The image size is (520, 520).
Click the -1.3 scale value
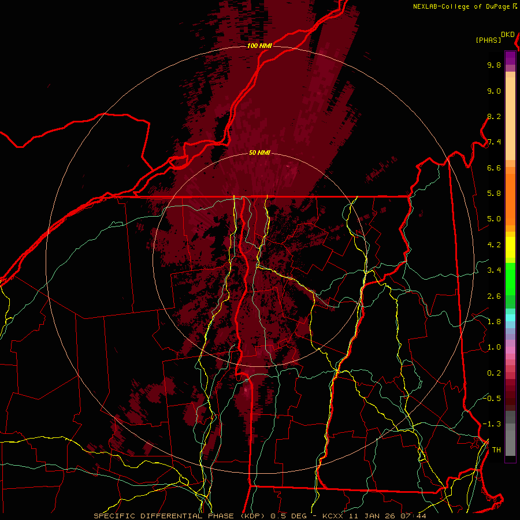[492, 424]
